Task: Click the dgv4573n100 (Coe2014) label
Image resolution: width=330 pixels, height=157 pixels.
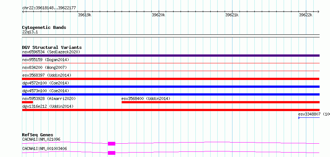Action: tap(46, 91)
